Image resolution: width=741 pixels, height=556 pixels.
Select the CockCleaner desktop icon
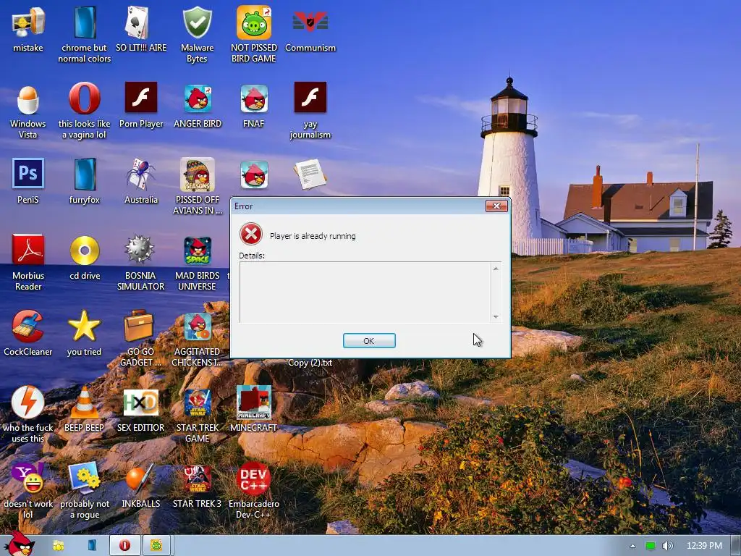pos(27,327)
